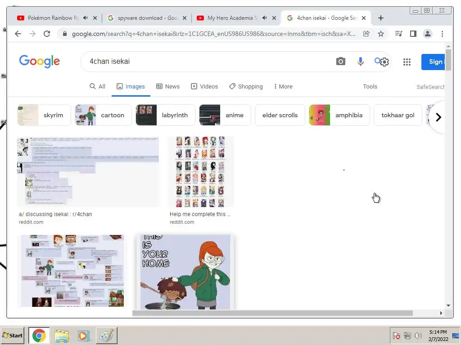Switch to the All results tab
Image resolution: width=461 pixels, height=345 pixels.
tap(97, 87)
